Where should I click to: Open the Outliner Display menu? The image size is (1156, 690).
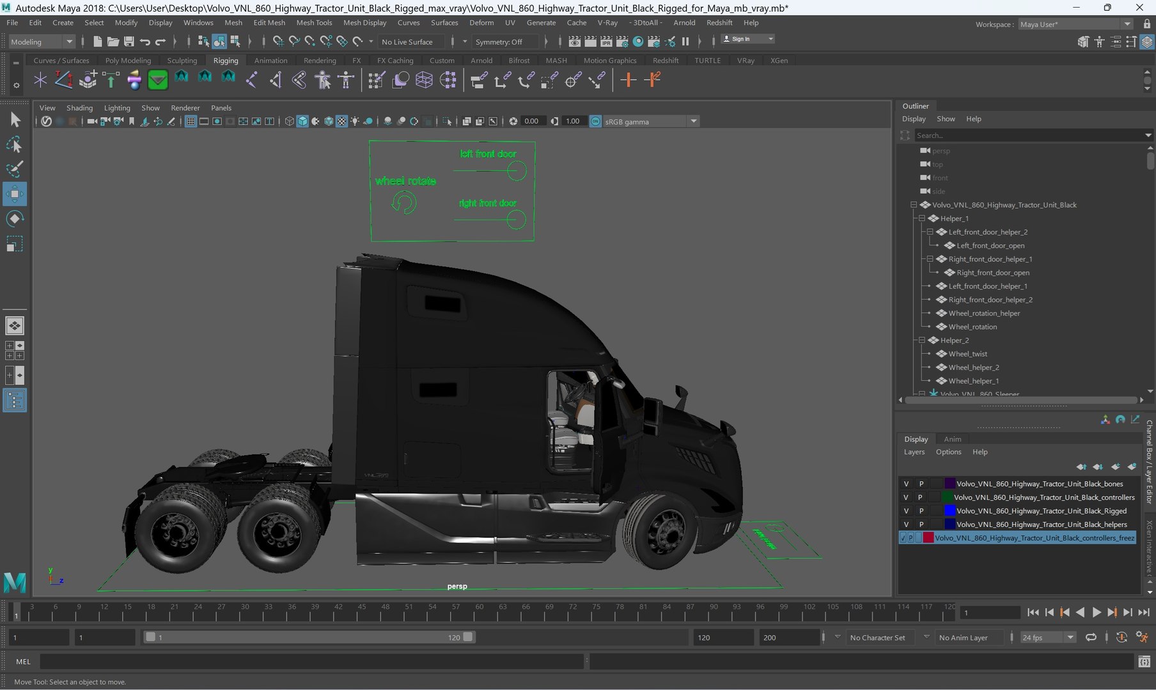(x=914, y=119)
